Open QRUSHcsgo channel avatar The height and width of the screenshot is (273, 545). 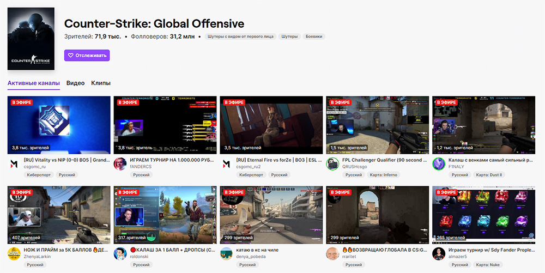[332, 163]
